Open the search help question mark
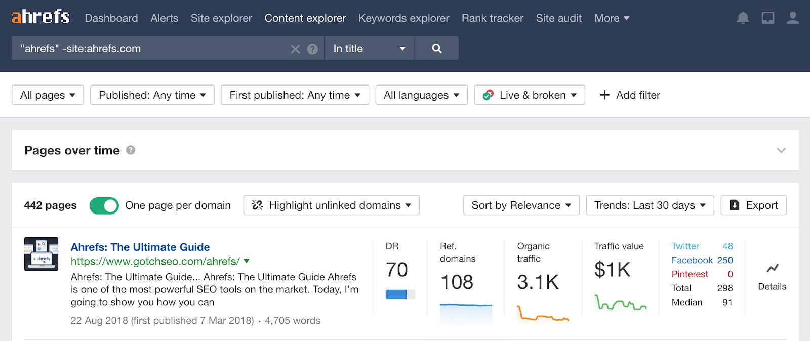The image size is (810, 341). point(312,49)
